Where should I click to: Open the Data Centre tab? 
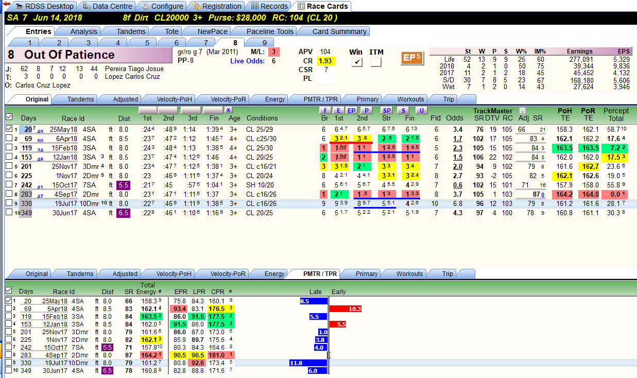[x=107, y=6]
